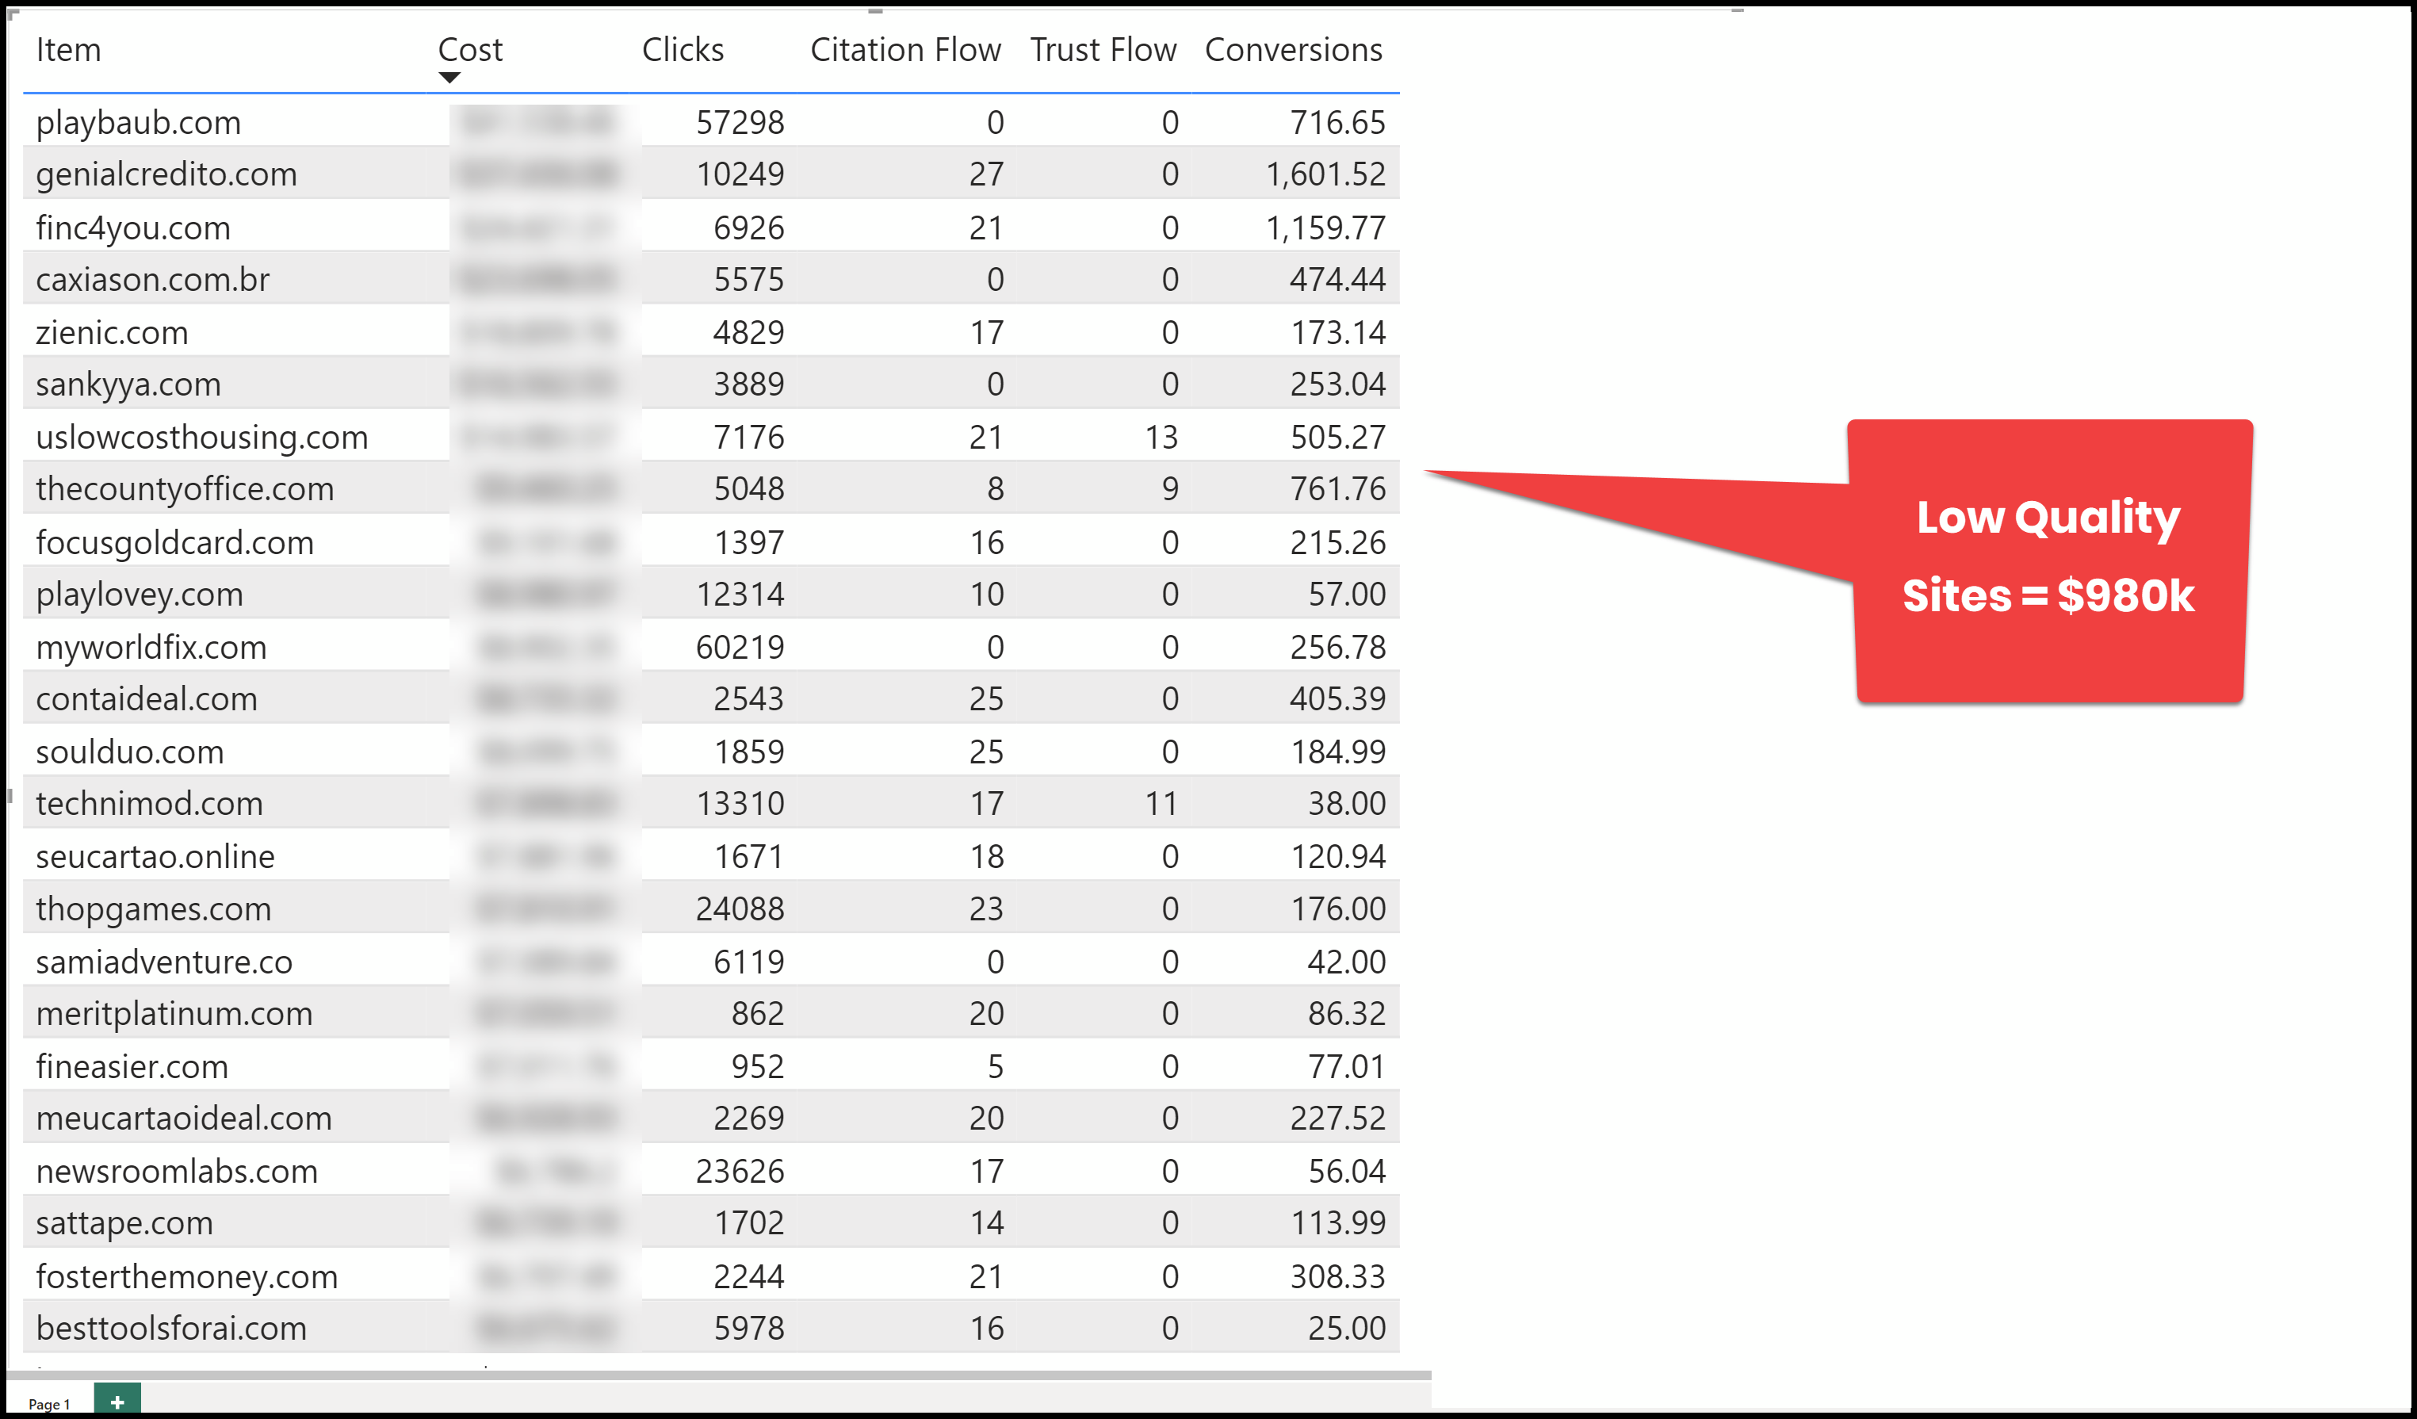Open the Page 1 tab
The width and height of the screenshot is (2417, 1419).
pos(49,1404)
